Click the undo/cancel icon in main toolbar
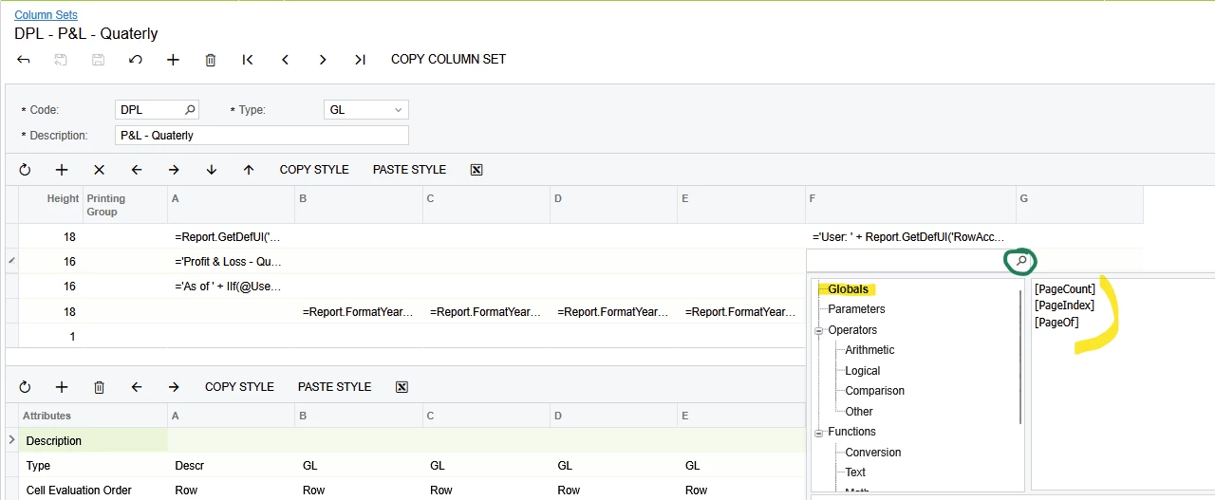 tap(136, 60)
